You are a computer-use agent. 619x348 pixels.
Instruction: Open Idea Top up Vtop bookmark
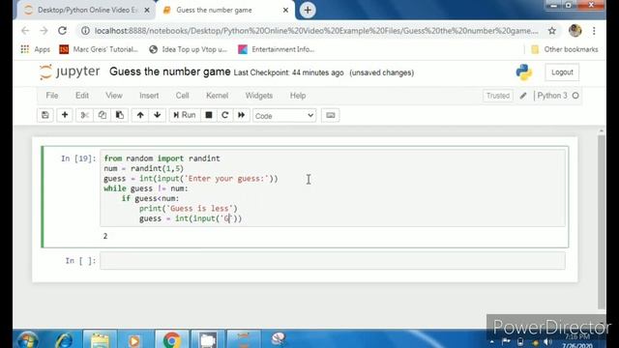[189, 49]
